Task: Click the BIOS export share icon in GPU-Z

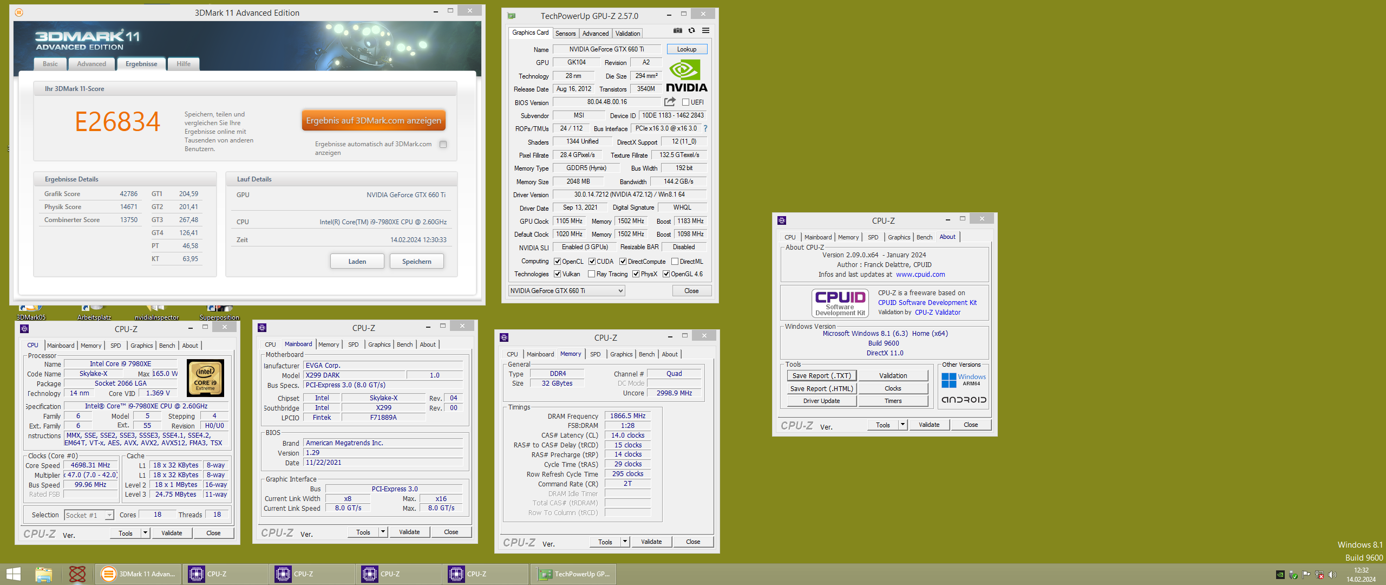Action: (670, 101)
